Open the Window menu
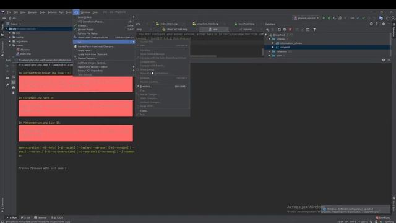 click(85, 12)
